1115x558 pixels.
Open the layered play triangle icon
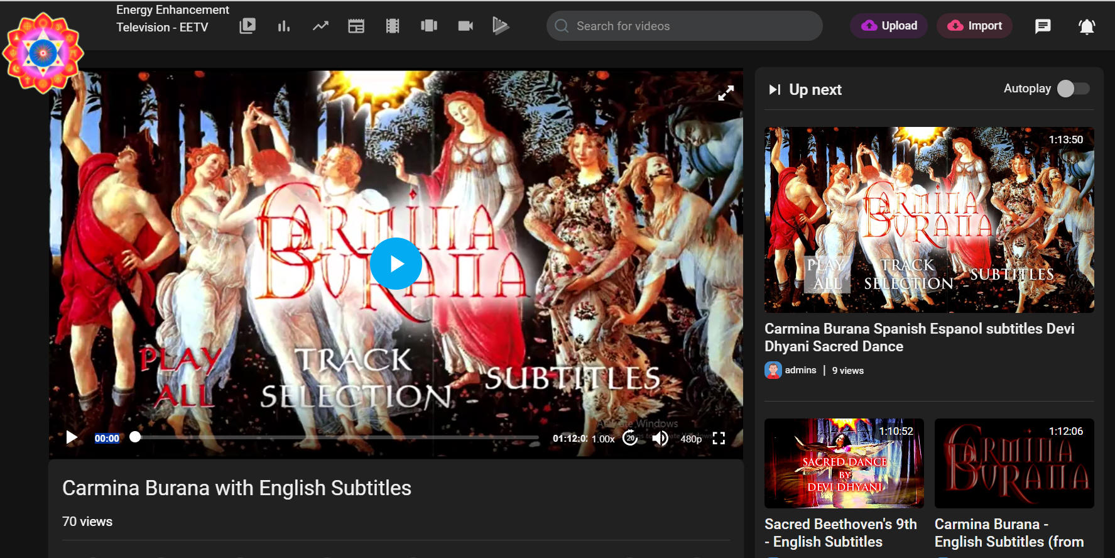click(x=501, y=26)
